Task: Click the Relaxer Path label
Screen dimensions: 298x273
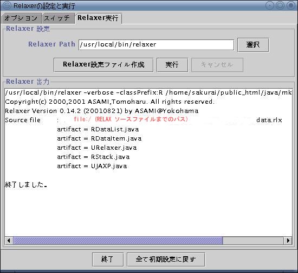Action: (x=51, y=44)
